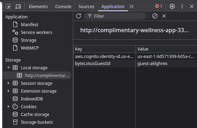Screen dimensions: 197x128
Task: Click the Storage database icon
Action: (x=15, y=40)
